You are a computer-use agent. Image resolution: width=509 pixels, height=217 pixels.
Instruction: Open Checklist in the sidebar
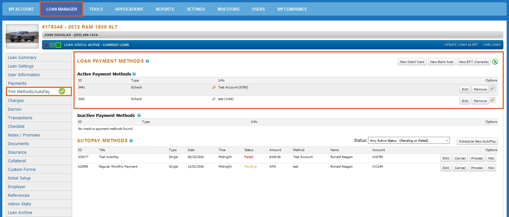tap(39, 126)
